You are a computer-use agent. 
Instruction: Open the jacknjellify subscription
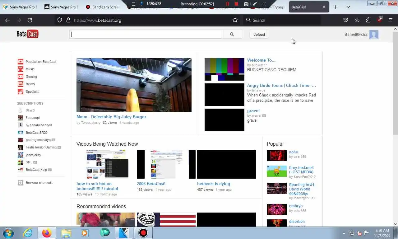point(33,155)
